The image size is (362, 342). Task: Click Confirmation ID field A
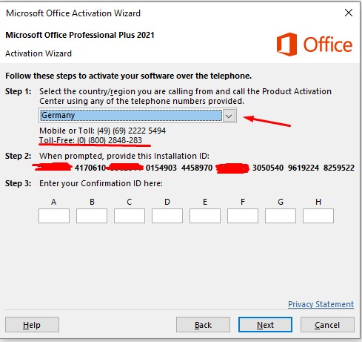[x=54, y=216]
